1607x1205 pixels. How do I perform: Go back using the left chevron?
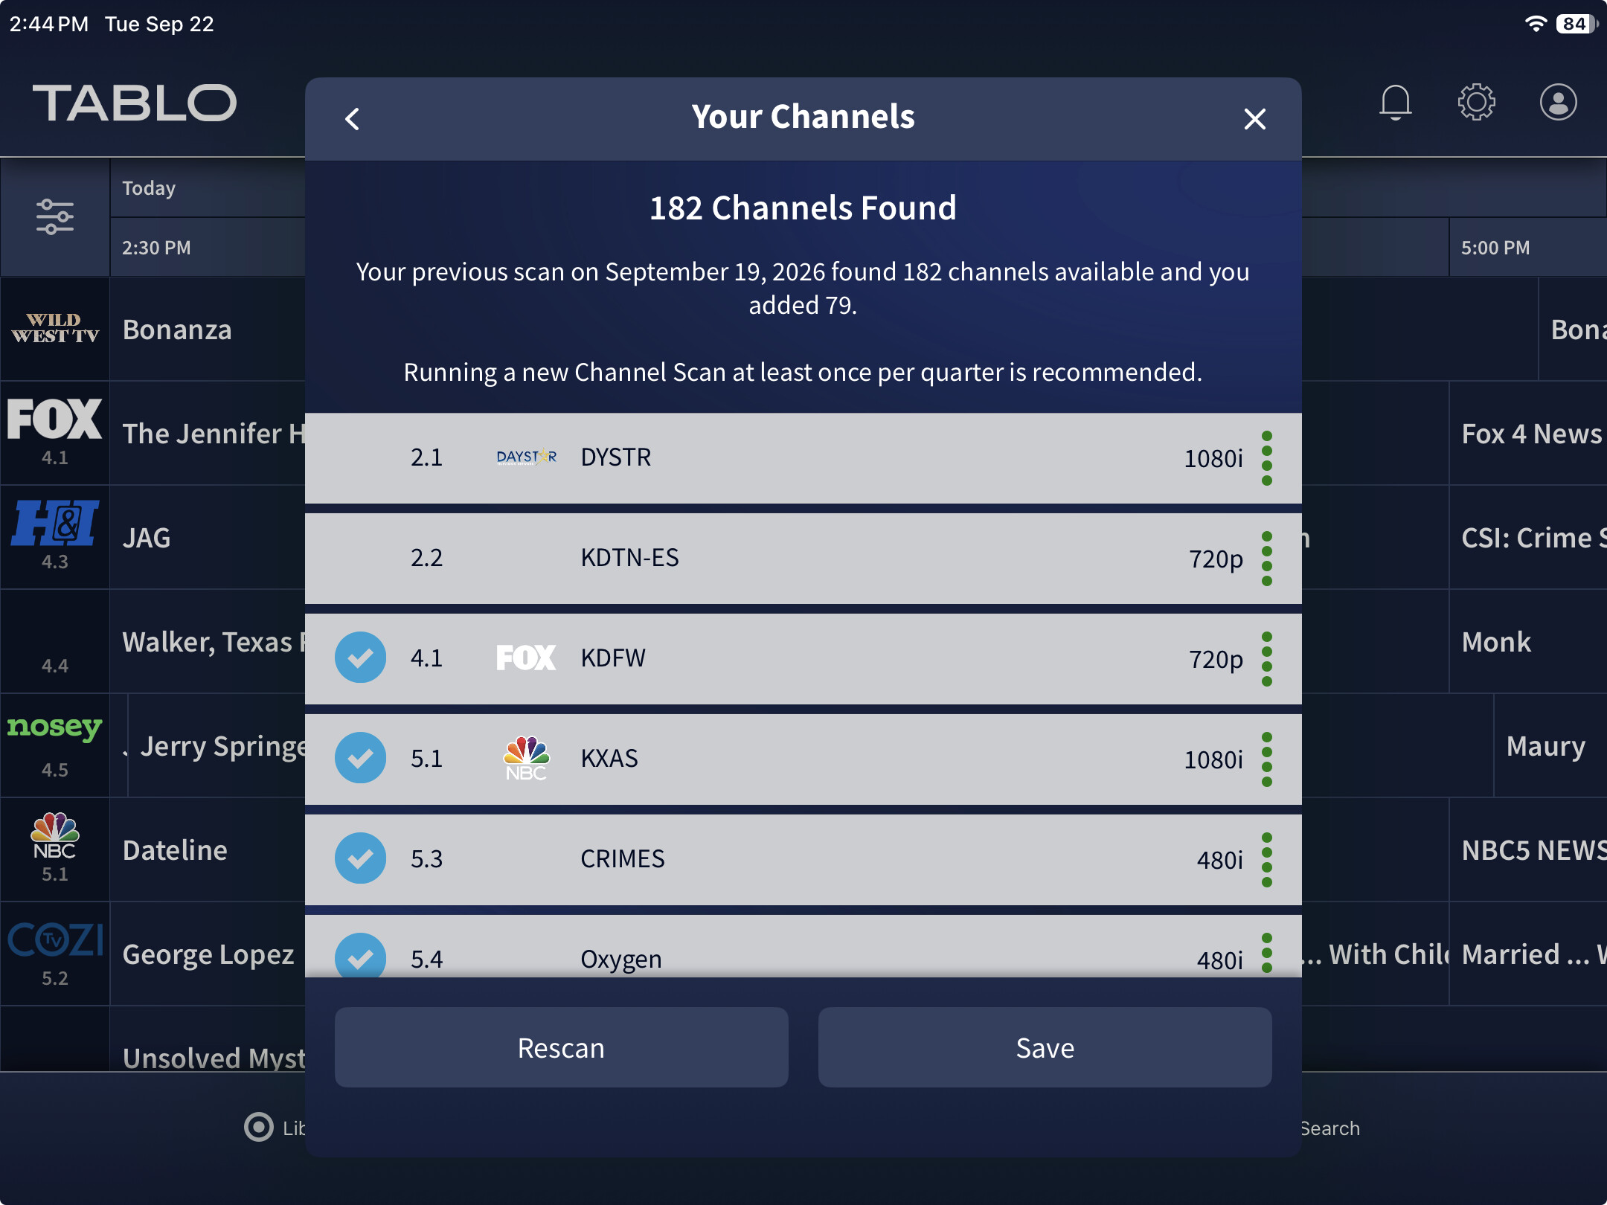353,118
